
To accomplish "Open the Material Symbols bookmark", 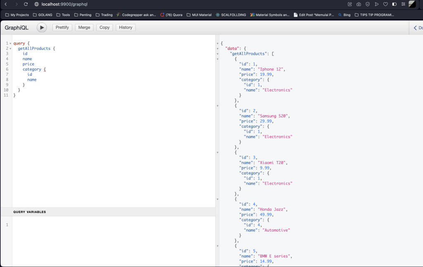I will coord(270,15).
